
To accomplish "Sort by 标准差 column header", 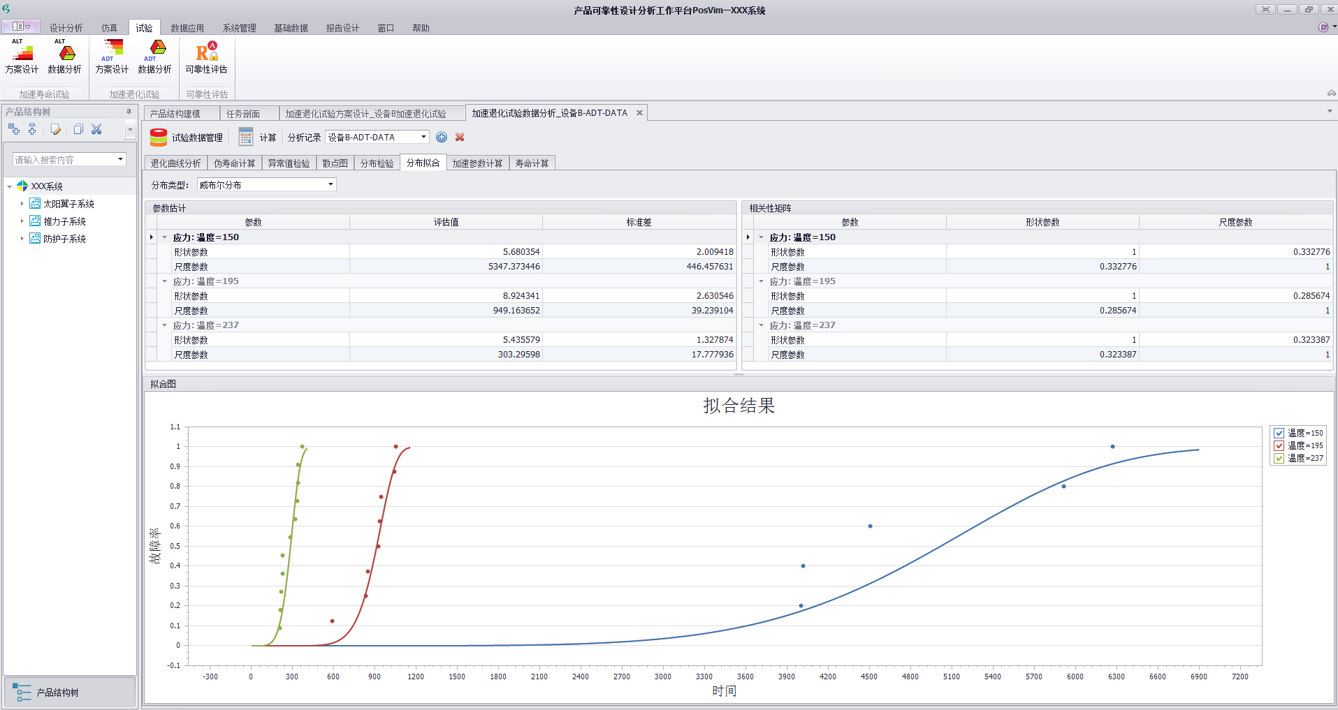I will coord(639,222).
